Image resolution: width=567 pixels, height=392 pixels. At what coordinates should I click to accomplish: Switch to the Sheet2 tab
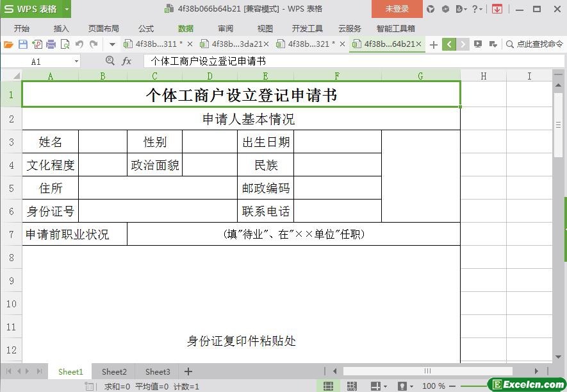(x=114, y=371)
